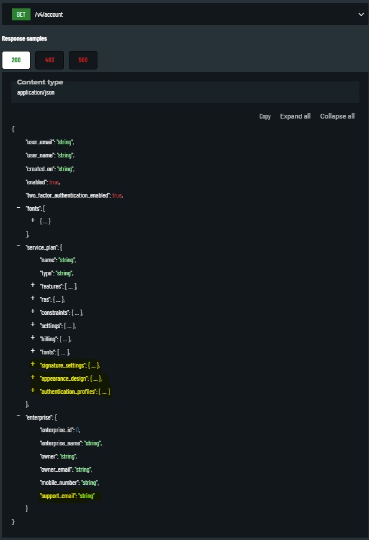The height and width of the screenshot is (540, 369).
Task: Expand the signature_settings node
Action: (33, 365)
